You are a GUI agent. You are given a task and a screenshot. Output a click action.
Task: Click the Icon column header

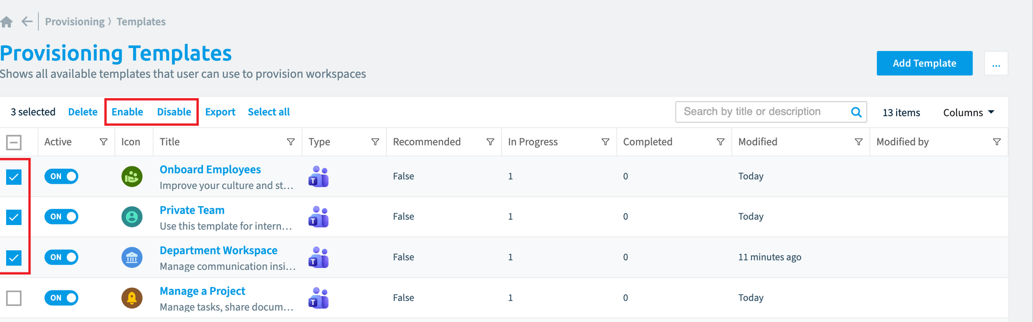[131, 142]
